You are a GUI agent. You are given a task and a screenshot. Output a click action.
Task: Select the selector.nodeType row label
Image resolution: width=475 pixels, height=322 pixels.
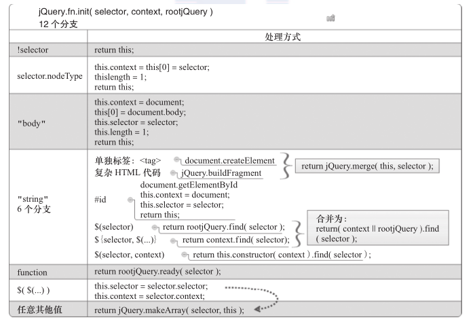tap(50, 76)
